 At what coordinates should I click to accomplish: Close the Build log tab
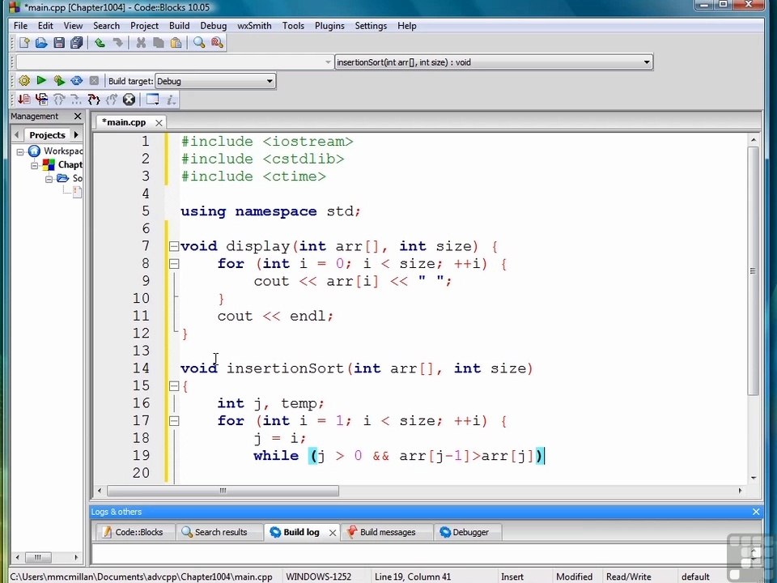click(x=333, y=533)
